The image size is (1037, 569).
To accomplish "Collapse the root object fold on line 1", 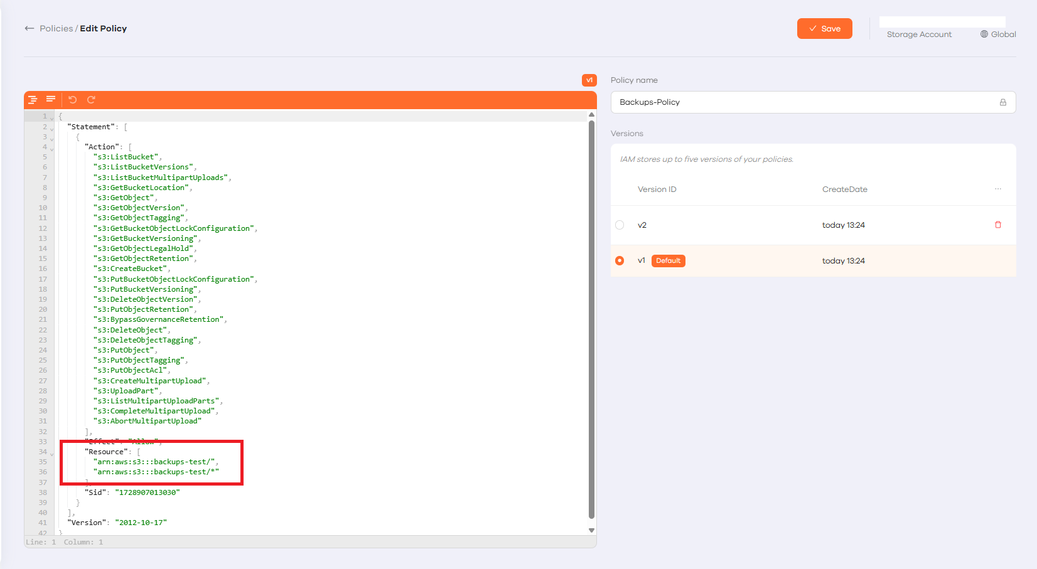I will coord(52,118).
